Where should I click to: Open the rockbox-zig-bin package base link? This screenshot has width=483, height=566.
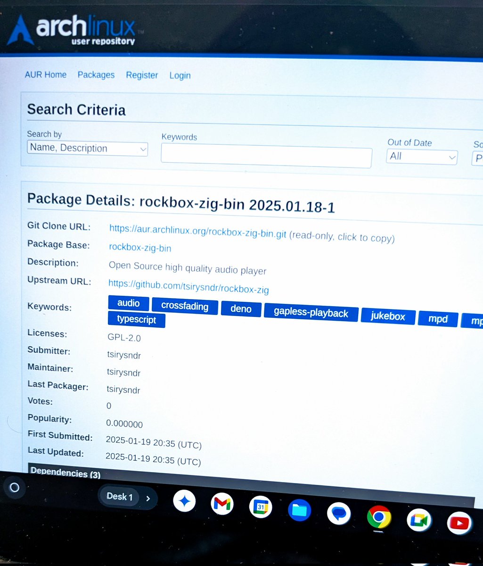pos(140,248)
